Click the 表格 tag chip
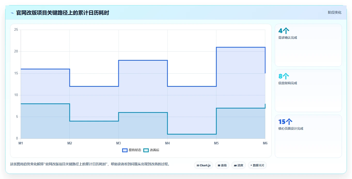The width and height of the screenshot is (352, 179). click(x=222, y=165)
